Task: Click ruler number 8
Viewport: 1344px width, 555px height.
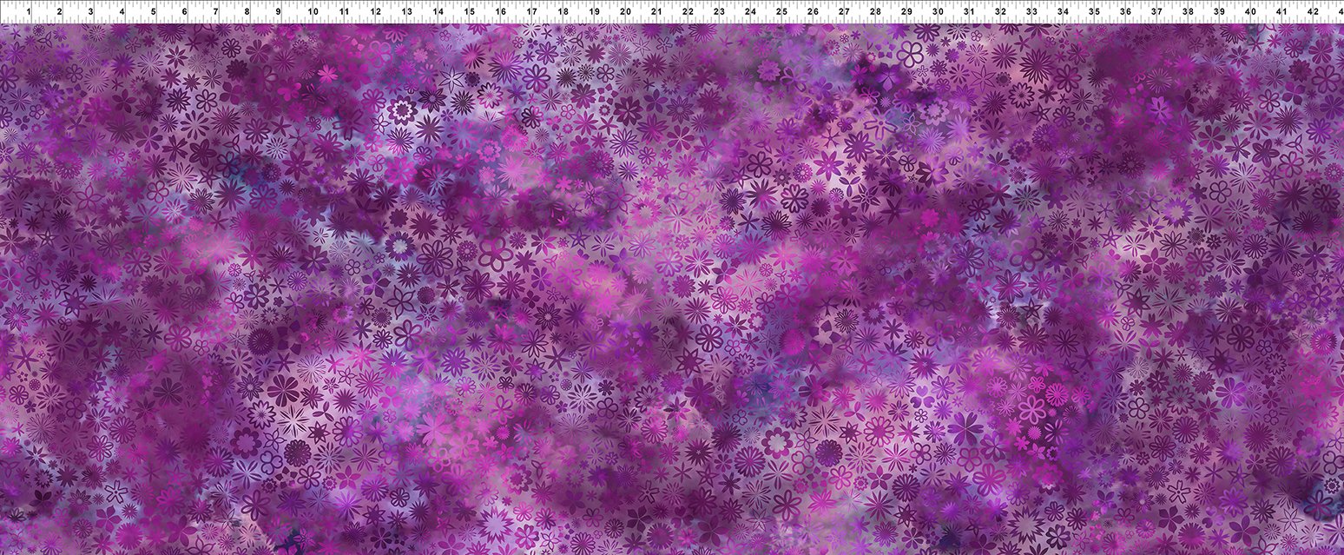Action: click(x=247, y=12)
